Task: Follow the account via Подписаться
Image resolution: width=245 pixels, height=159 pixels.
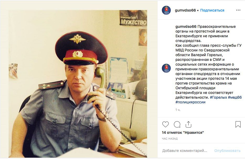Action: pyautogui.click(x=212, y=10)
